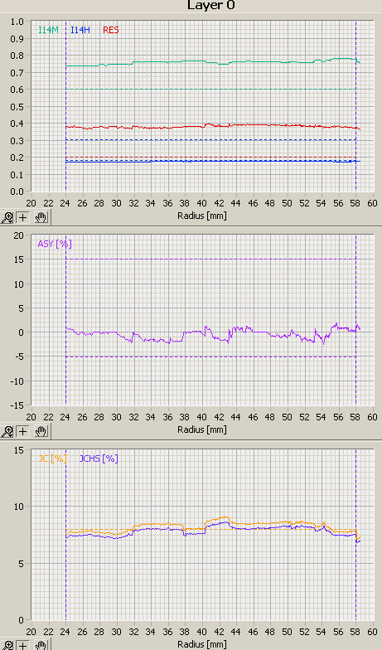The image size is (382, 650).
Task: Click the dashed 15 percent limit line in the ASY chart
Action: tap(210, 259)
